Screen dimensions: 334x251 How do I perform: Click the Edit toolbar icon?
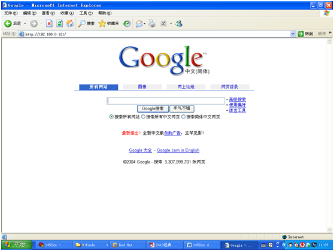point(163,23)
